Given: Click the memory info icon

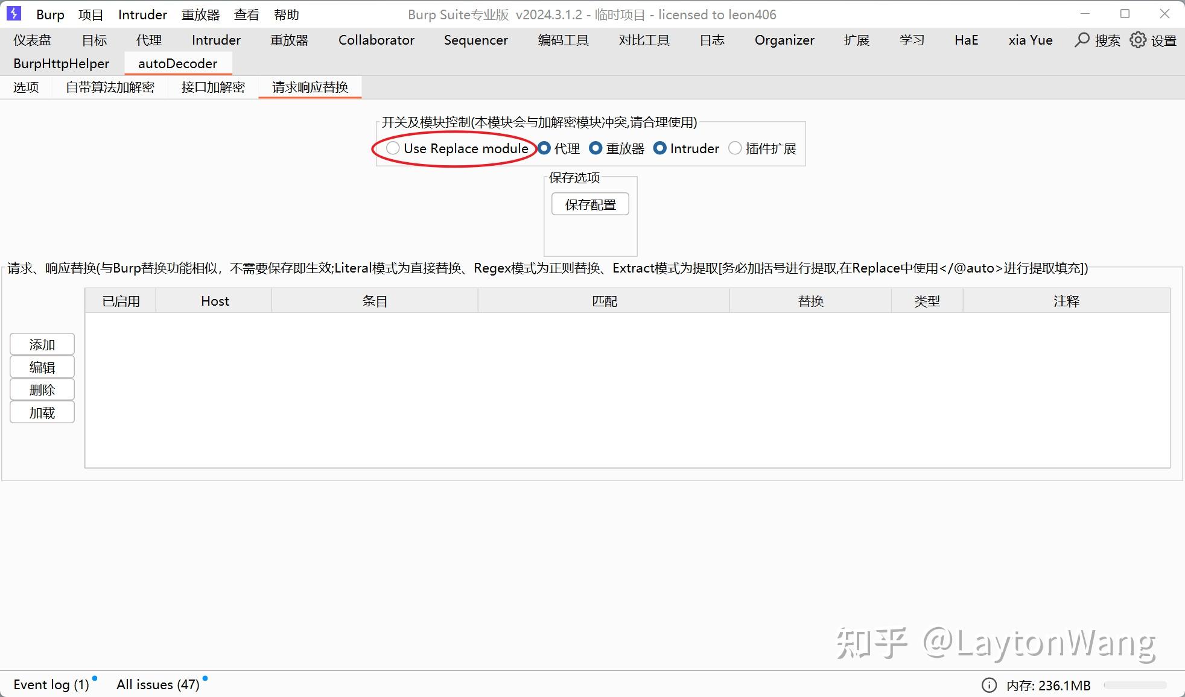Looking at the screenshot, I should pos(989,685).
